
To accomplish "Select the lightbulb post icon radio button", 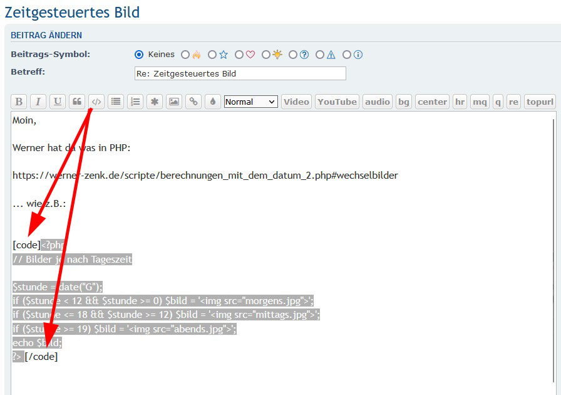I will pyautogui.click(x=266, y=55).
